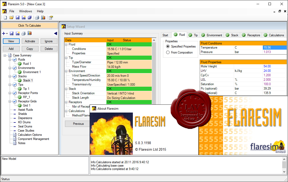Open an existing case with folder icon
288x182 pixels.
pyautogui.click(x=11, y=17)
